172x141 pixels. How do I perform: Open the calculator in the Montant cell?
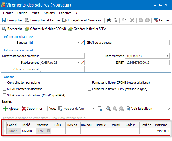(48, 131)
